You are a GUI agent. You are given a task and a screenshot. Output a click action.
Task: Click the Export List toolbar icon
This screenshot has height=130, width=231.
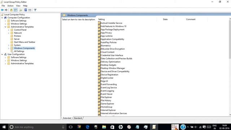tap(21, 10)
